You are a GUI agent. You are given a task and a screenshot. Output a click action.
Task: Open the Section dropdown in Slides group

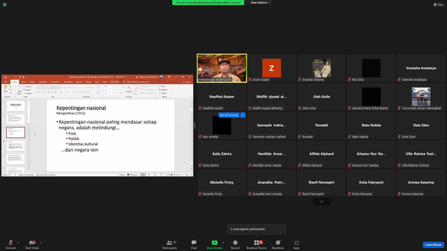pyautogui.click(x=29, y=93)
